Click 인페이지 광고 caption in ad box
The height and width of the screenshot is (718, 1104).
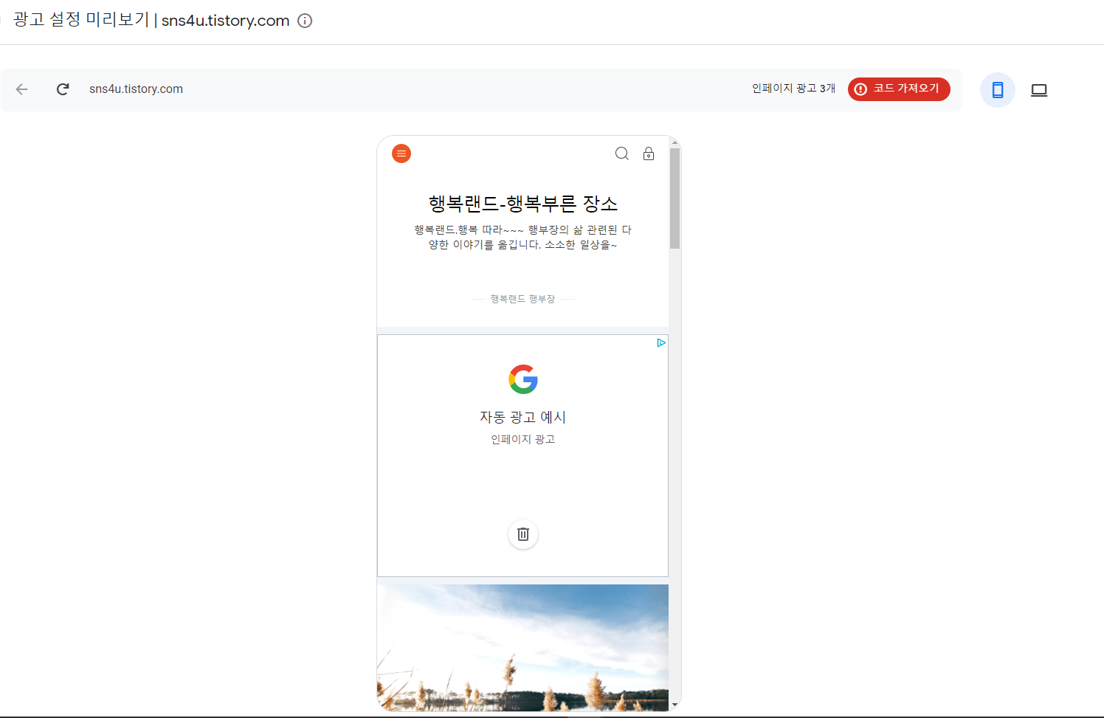(523, 439)
